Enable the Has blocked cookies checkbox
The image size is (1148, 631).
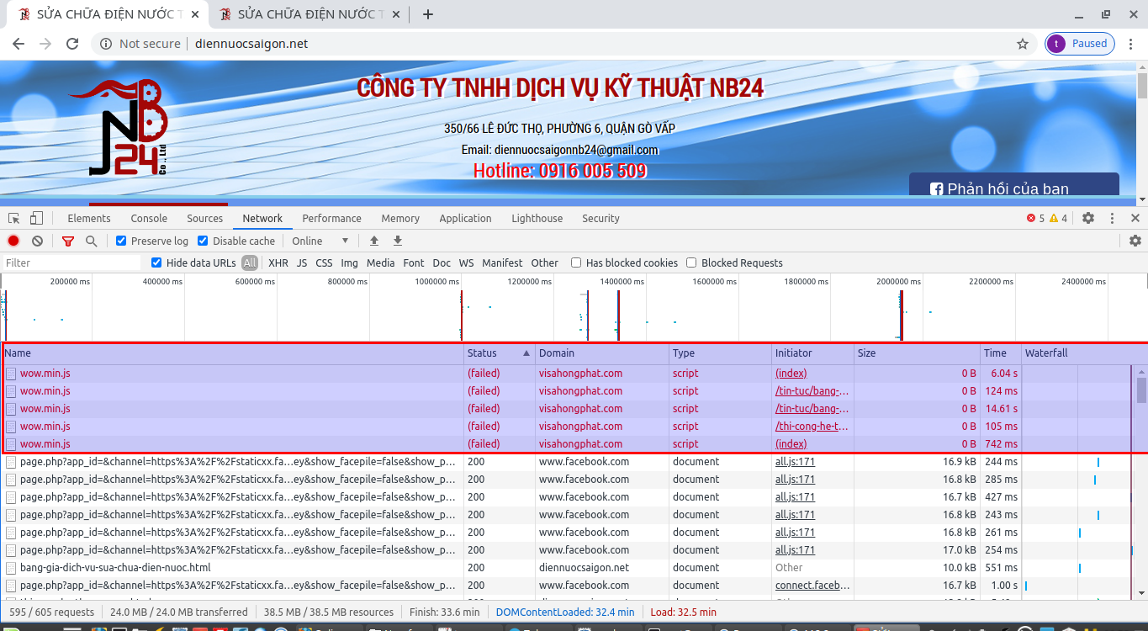[x=576, y=262]
